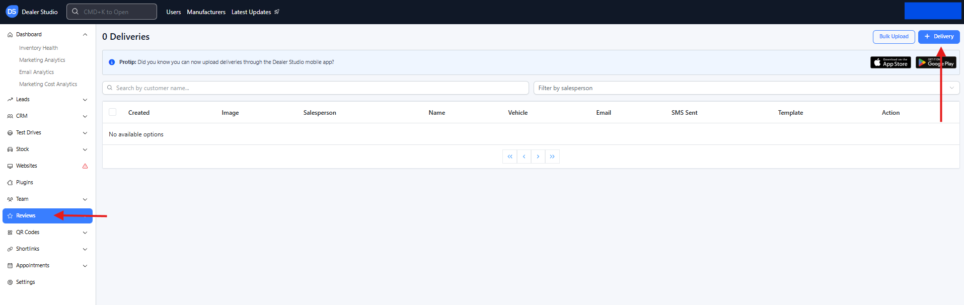The image size is (964, 305).
Task: Open the Manufacturers menu item
Action: pos(206,12)
